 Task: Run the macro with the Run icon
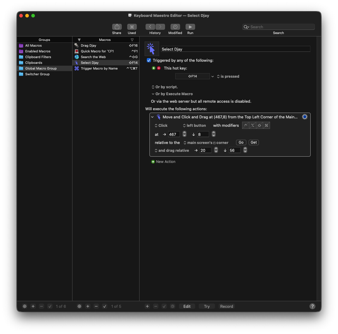coord(190,27)
